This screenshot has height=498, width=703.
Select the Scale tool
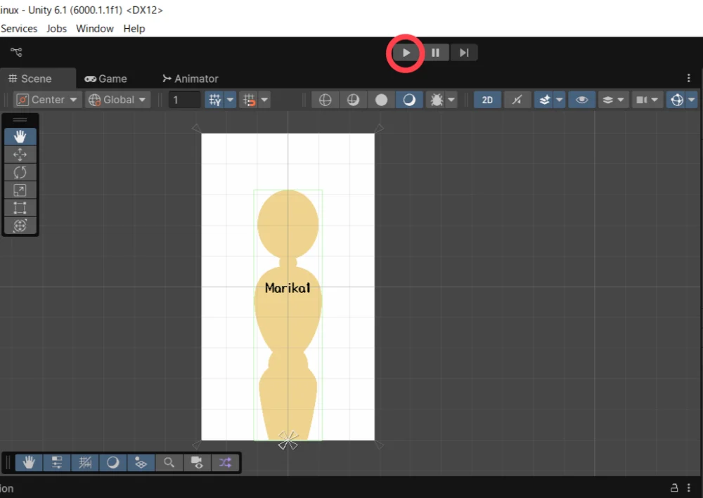[20, 190]
